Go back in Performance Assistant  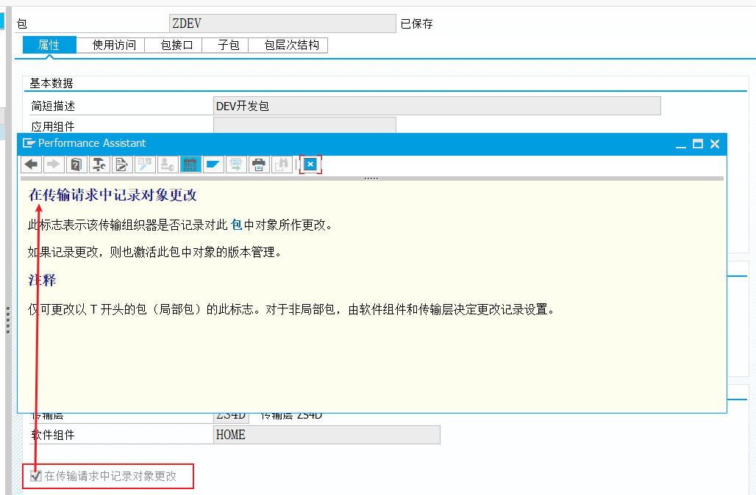pyautogui.click(x=32, y=165)
